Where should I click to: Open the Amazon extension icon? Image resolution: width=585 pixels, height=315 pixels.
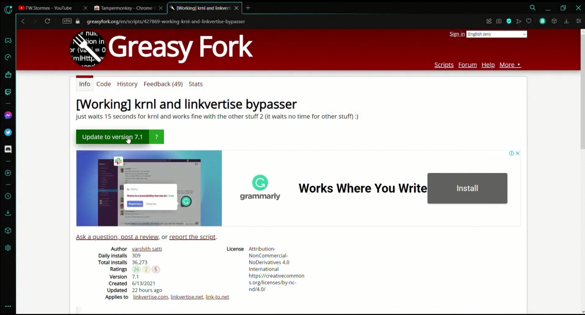[543, 21]
